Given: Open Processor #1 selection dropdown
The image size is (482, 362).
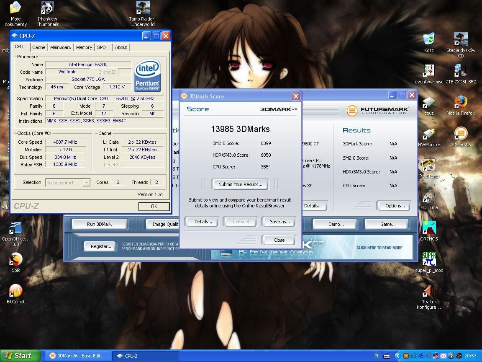Looking at the screenshot, I should click(68, 183).
